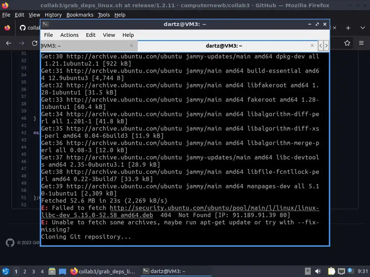Screen dimensions: 370x277
Task: Select code line number 42
Action: click(23, 133)
